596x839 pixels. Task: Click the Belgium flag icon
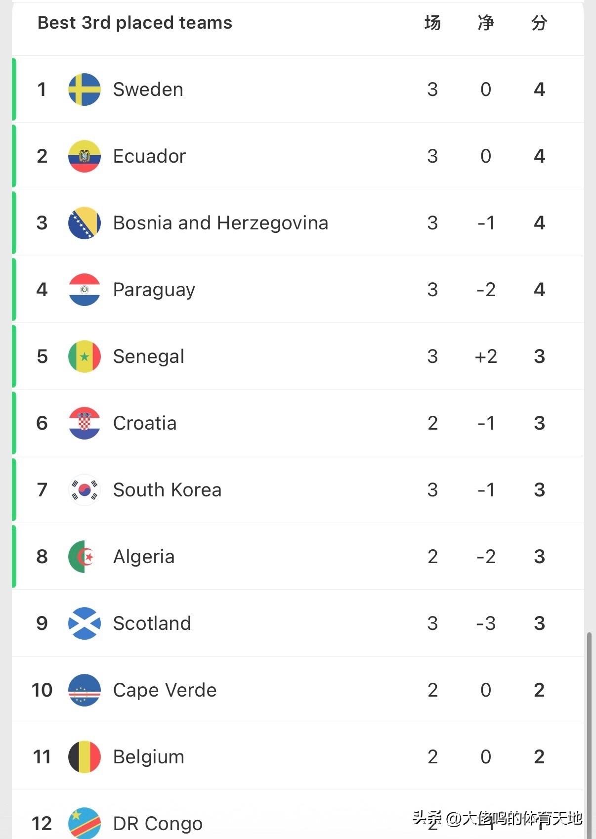tap(85, 757)
